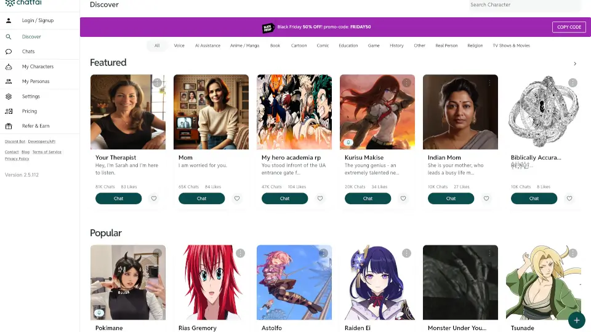Favorite Kurisu Makise with heart button
This screenshot has width=591, height=332.
click(x=403, y=199)
